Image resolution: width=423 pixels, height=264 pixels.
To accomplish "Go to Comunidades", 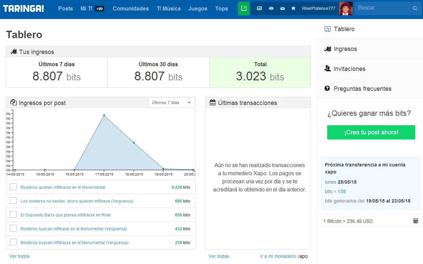I will (x=131, y=8).
